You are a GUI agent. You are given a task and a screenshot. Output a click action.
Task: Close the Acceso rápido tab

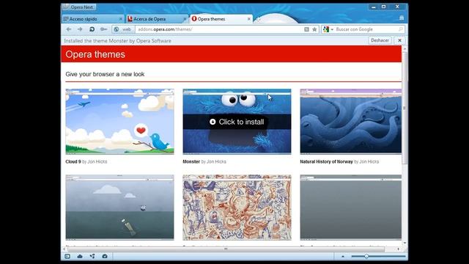point(121,19)
